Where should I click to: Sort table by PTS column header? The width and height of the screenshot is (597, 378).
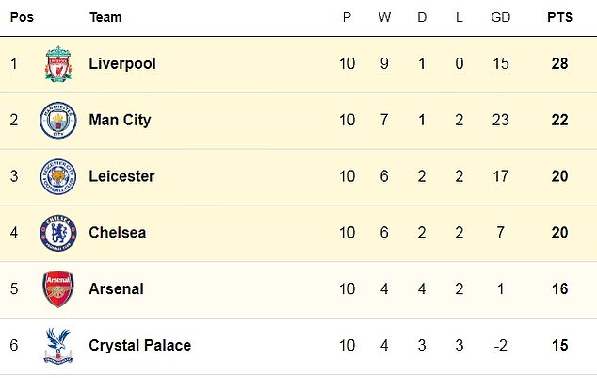tap(559, 17)
